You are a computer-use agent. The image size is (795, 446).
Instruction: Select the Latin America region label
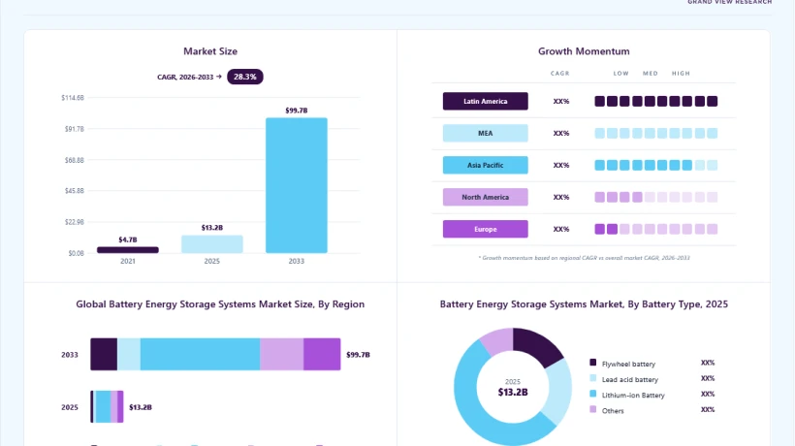485,101
